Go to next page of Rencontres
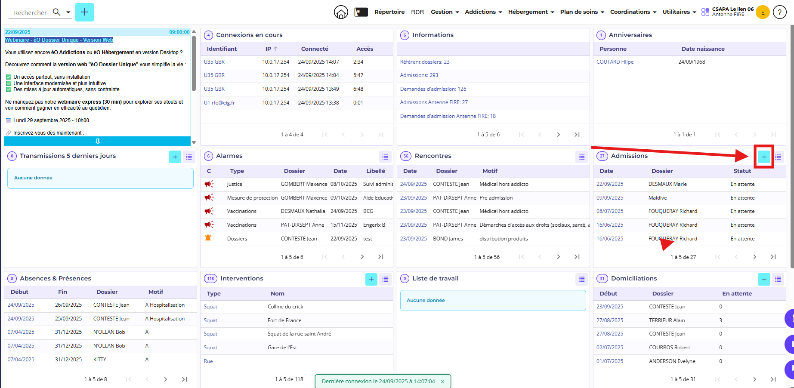Viewport: 794px width, 388px height. point(558,257)
